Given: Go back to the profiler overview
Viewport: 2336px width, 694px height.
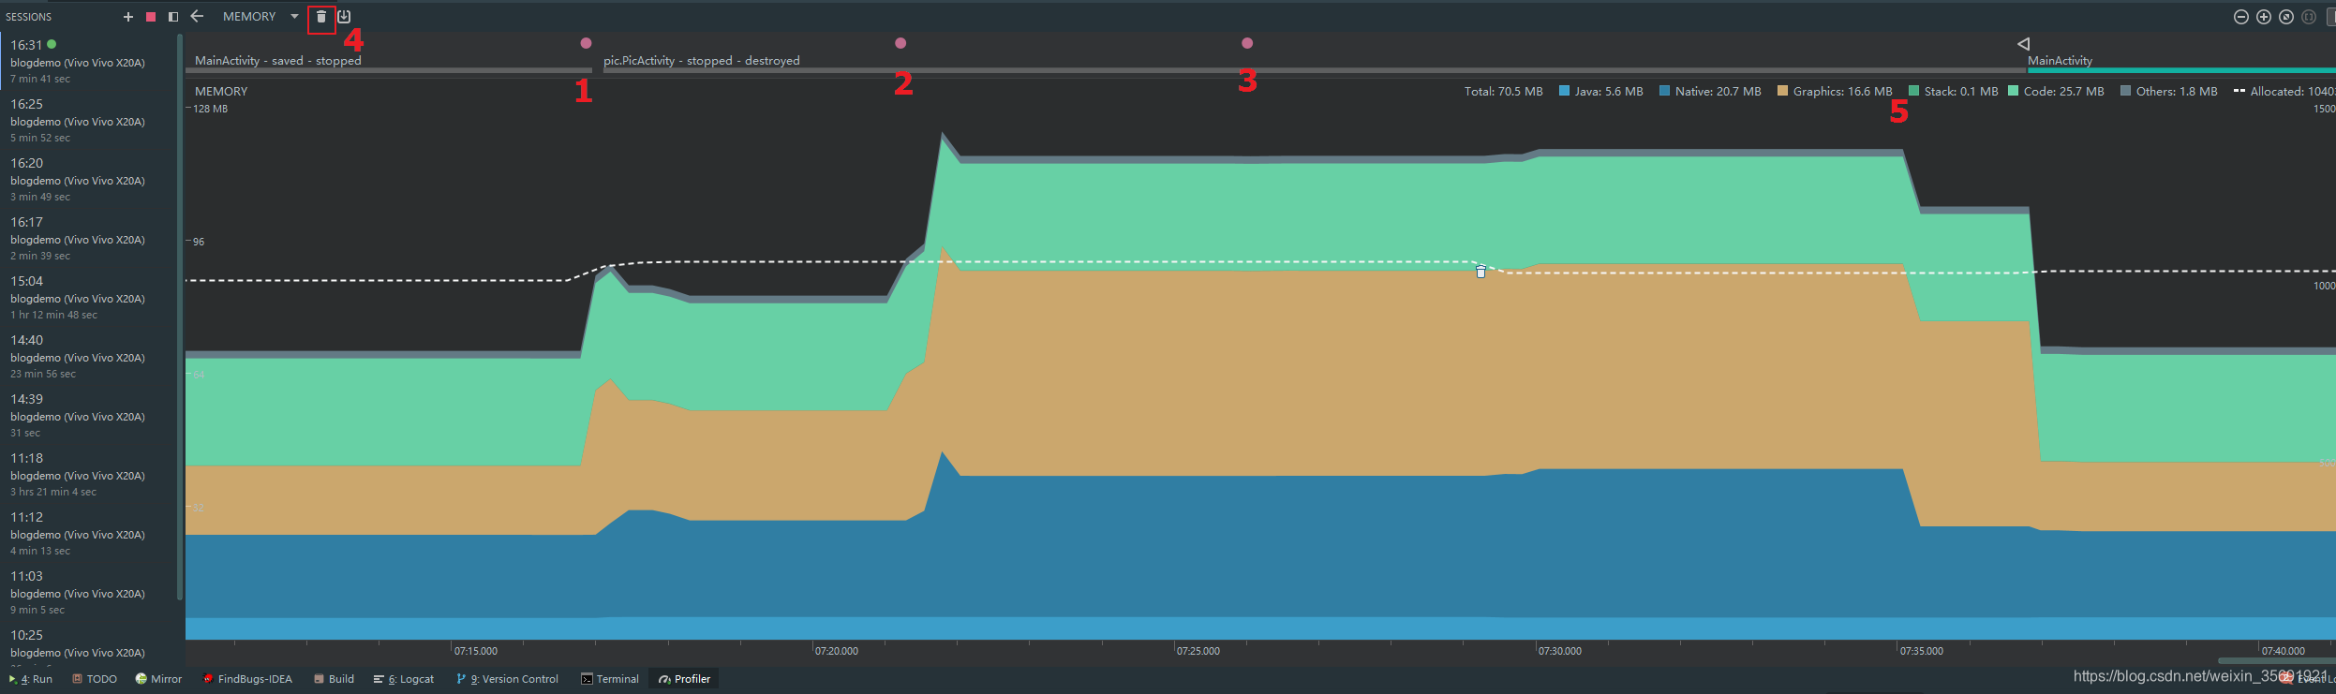Looking at the screenshot, I should coord(197,16).
